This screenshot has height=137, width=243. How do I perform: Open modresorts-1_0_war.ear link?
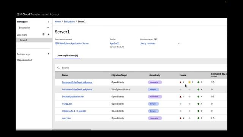coord(74,111)
